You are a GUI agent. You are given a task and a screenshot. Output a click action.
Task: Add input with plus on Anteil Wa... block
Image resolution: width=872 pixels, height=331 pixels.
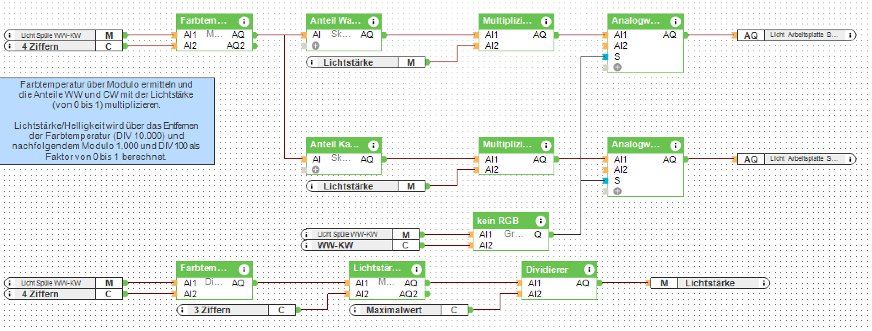(x=316, y=45)
